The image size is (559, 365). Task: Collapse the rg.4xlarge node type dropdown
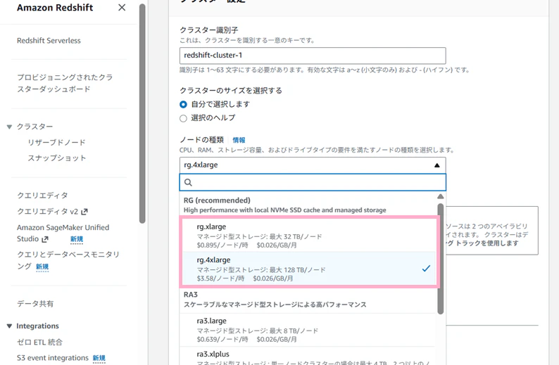tap(313, 165)
